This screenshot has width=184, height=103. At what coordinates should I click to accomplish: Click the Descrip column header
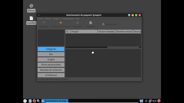pos(137,32)
